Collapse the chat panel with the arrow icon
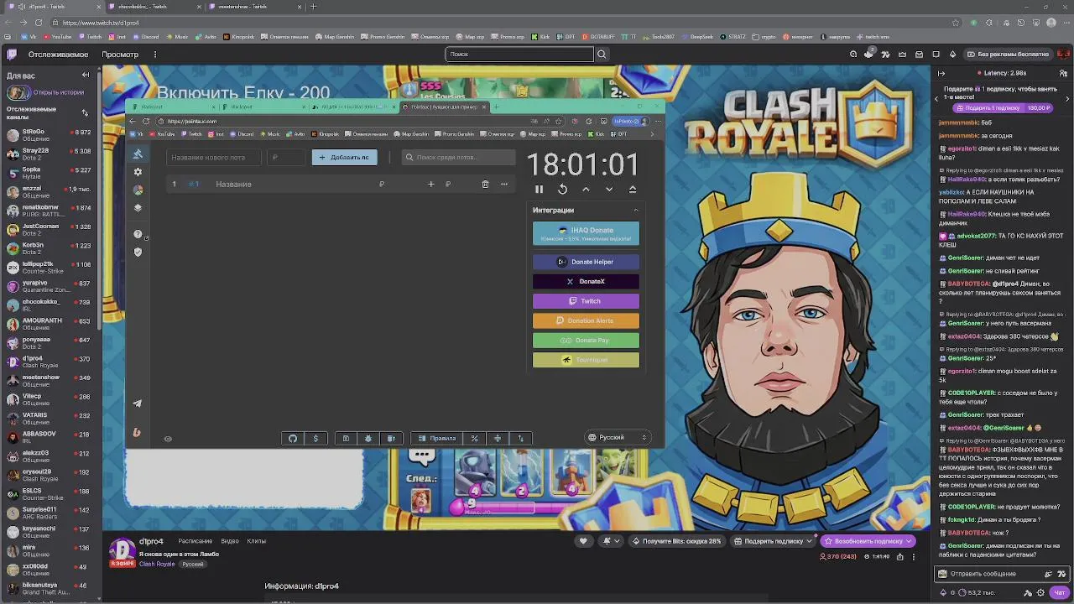 tap(941, 74)
